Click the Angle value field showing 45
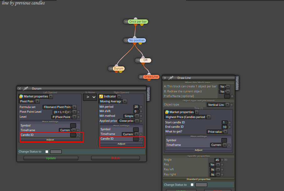 coord(217,160)
